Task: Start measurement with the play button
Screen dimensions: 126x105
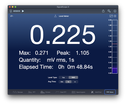Action: pyautogui.click(x=23, y=11)
